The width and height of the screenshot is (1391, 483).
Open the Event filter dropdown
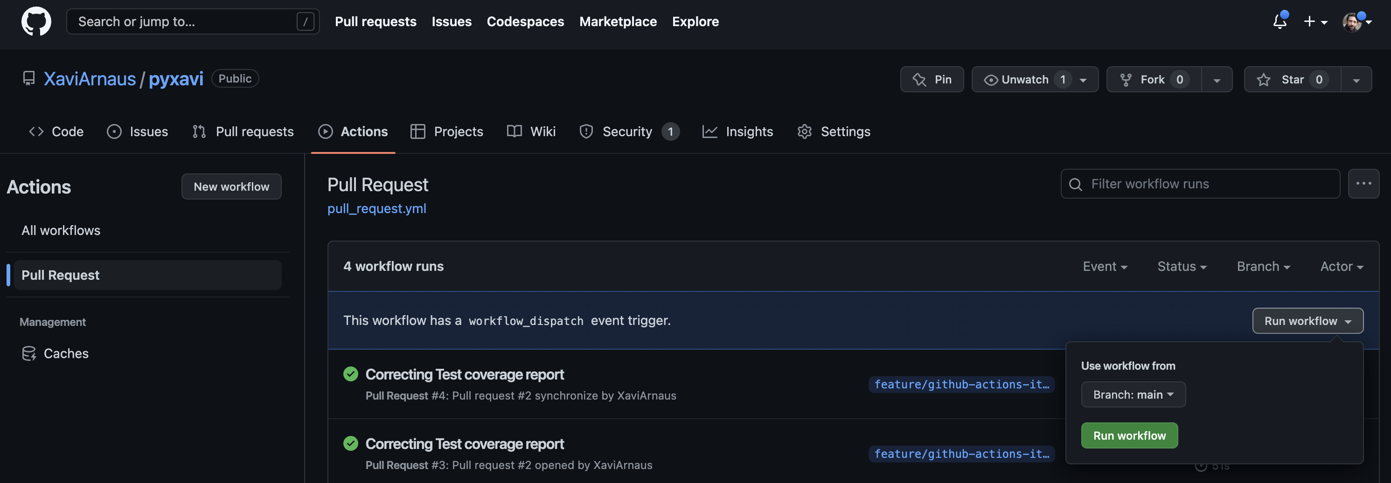tap(1104, 267)
